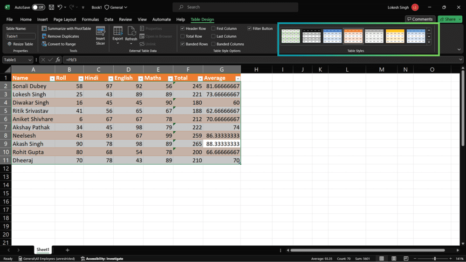Screen dimensions: 466x262
Task: Open the Hindi column filter dropdown
Action: (110, 78)
